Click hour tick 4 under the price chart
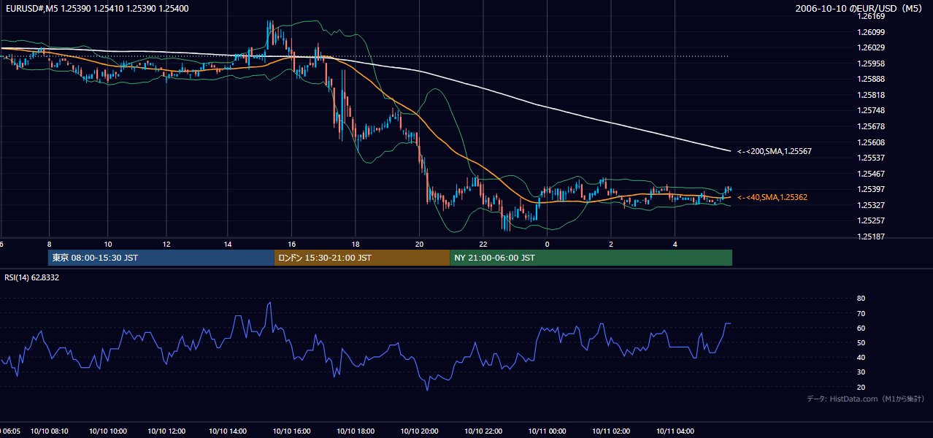The height and width of the screenshot is (438, 933). point(675,244)
